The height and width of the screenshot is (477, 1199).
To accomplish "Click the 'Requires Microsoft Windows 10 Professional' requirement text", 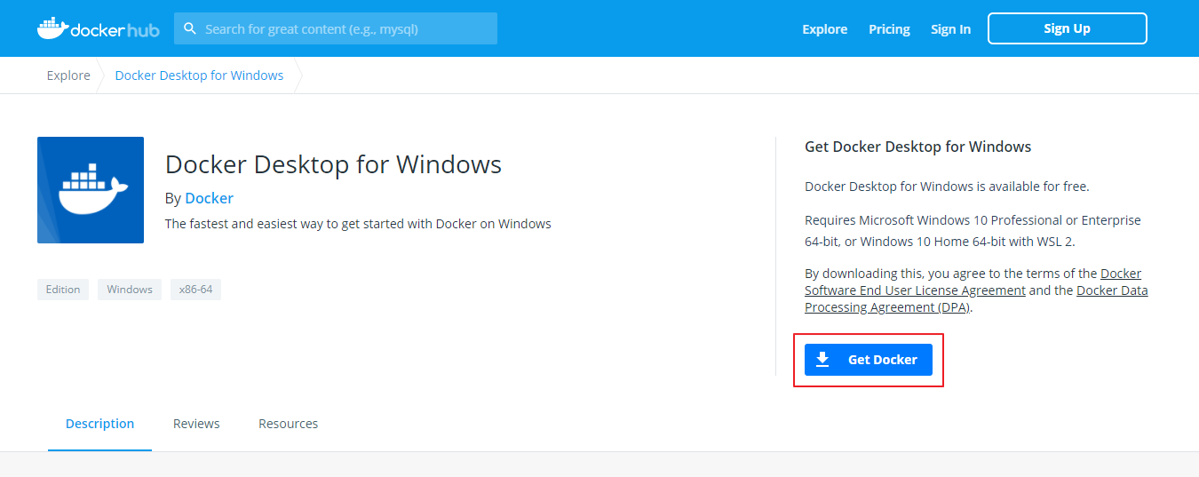I will [973, 231].
